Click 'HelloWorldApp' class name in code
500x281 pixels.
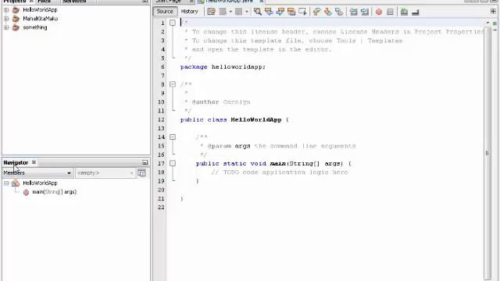(256, 119)
